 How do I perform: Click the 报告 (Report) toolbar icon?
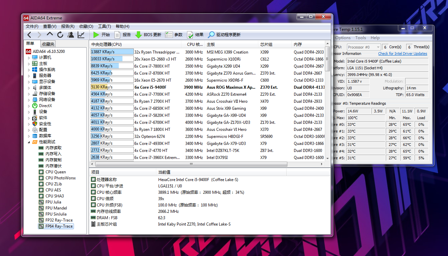click(118, 34)
